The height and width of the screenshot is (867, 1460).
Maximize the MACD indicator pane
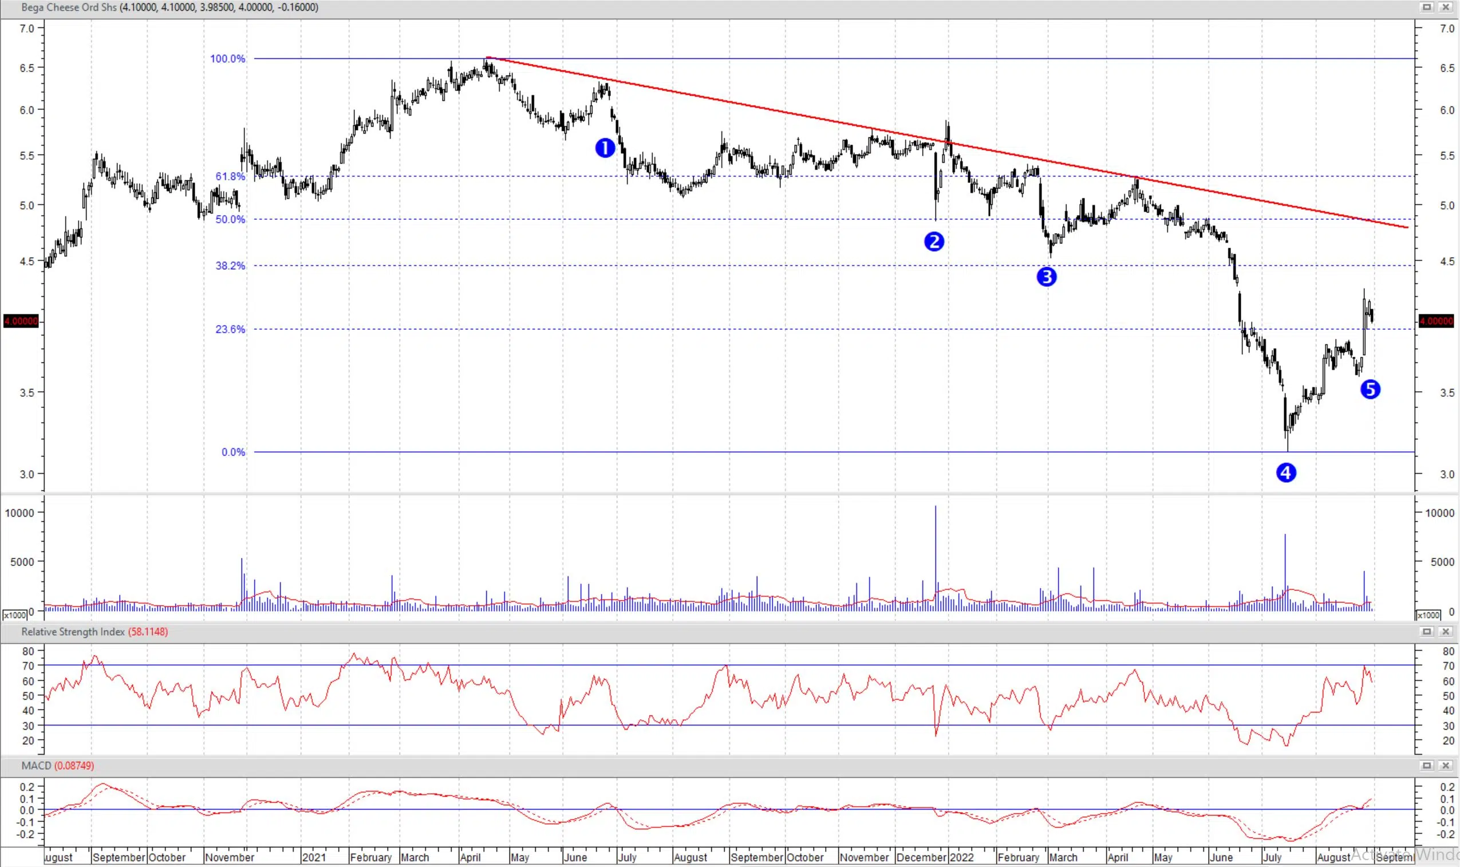pos(1426,765)
